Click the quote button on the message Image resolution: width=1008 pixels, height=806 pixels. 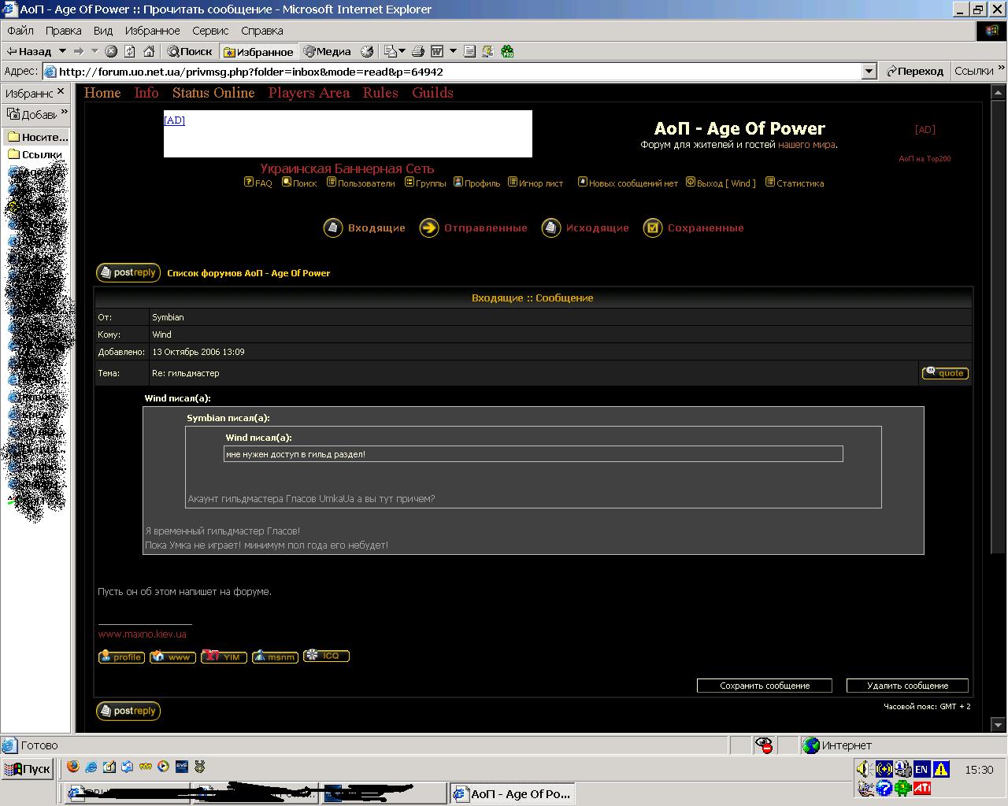945,373
